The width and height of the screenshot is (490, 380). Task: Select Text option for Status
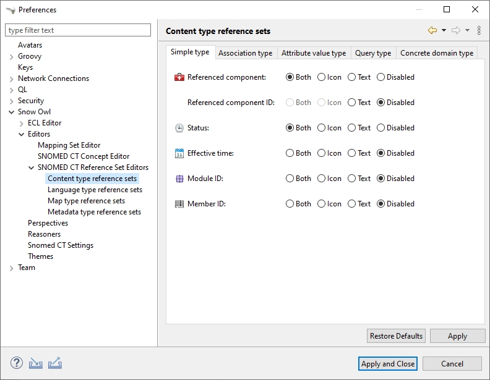point(351,128)
